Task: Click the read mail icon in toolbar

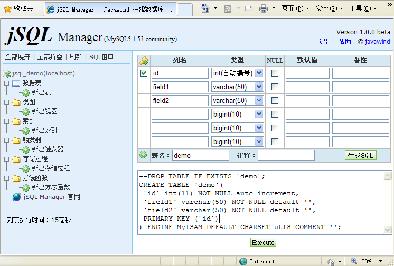Action: pyautogui.click(x=249, y=8)
